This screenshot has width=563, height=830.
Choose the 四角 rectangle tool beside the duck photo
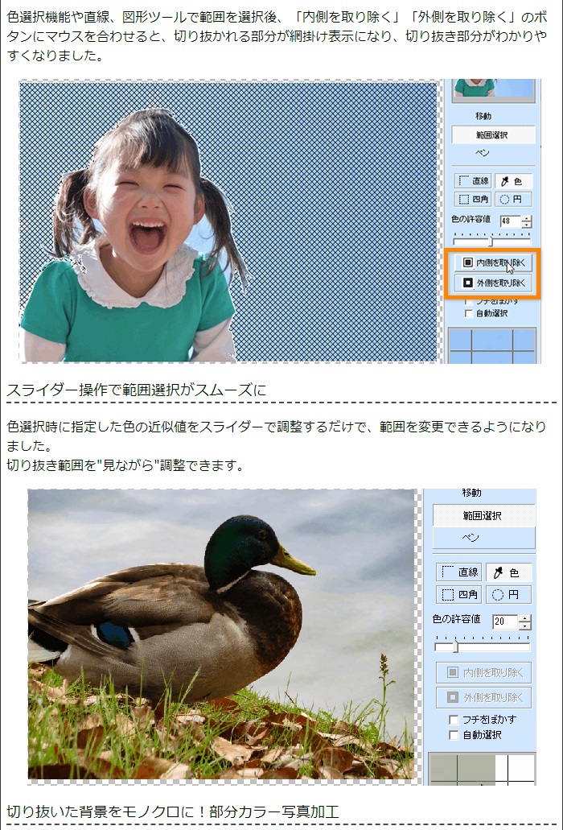tap(459, 594)
